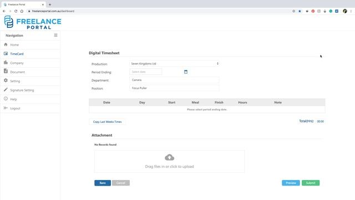This screenshot has width=355, height=200.
Task: Click the Signature Setting pen icon
Action: (6, 89)
